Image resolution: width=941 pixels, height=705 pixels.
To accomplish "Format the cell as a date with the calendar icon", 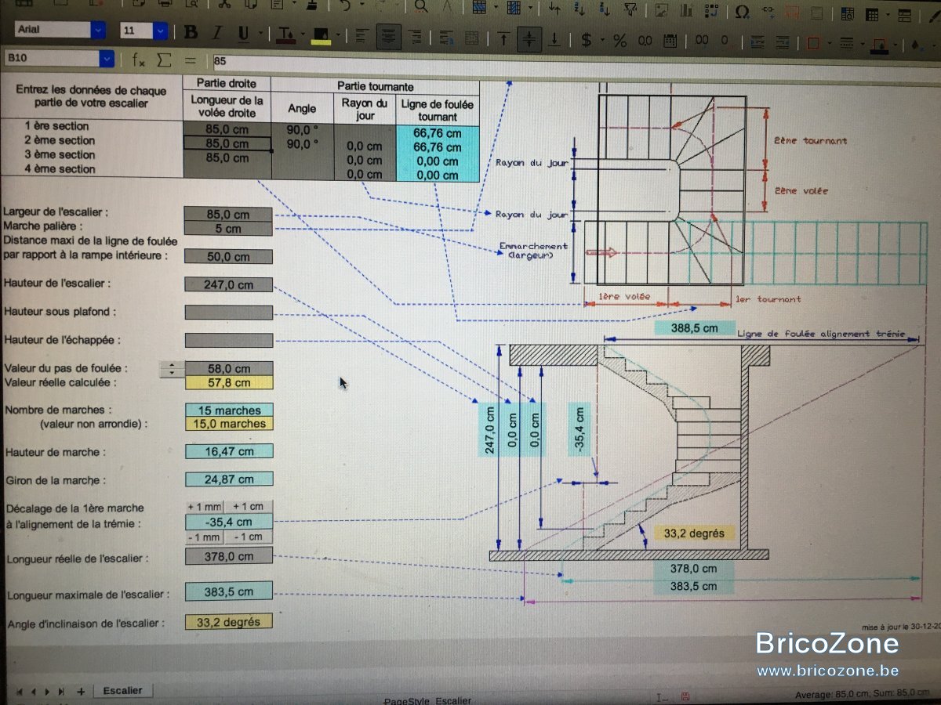I will [x=670, y=40].
